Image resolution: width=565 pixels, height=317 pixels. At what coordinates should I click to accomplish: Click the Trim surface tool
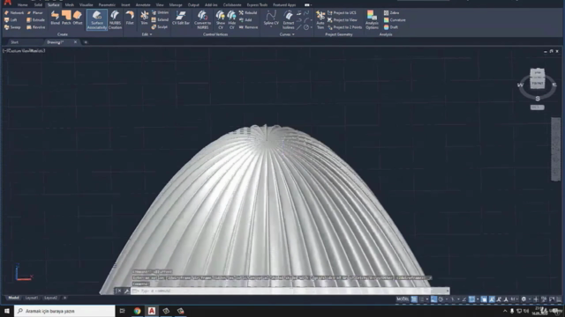click(x=144, y=18)
